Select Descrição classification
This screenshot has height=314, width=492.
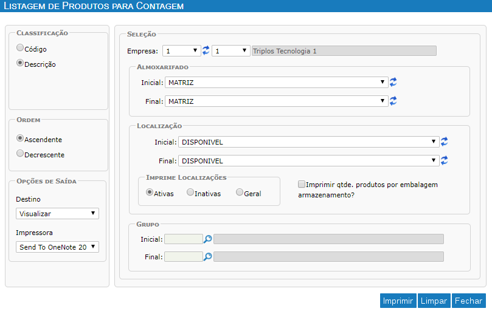tap(20, 63)
